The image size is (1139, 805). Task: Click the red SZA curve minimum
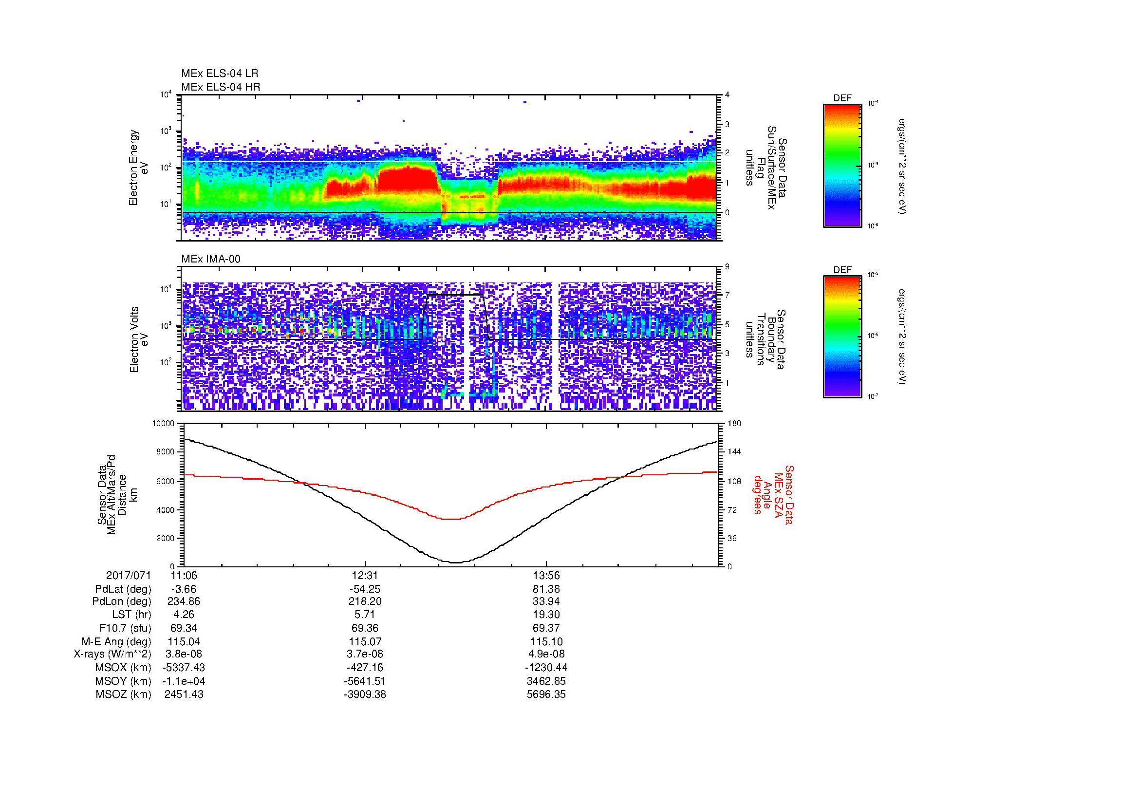(452, 519)
